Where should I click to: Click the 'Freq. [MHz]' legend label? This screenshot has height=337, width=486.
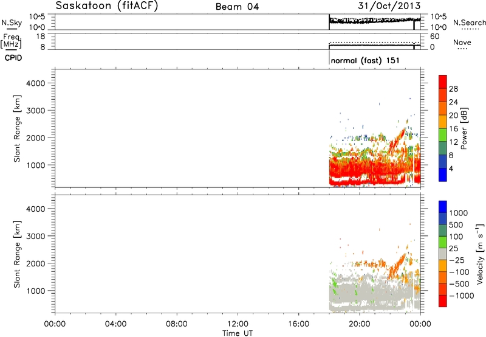click(12, 41)
